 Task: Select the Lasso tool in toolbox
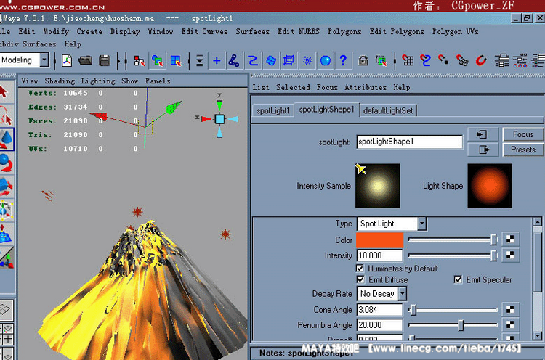[5, 115]
